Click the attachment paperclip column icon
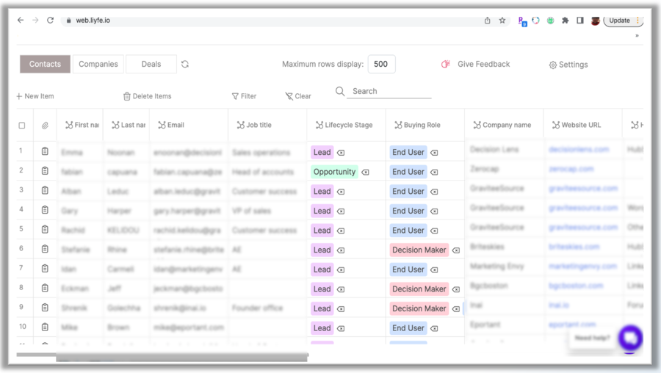Image resolution: width=661 pixels, height=373 pixels. pyautogui.click(x=45, y=126)
